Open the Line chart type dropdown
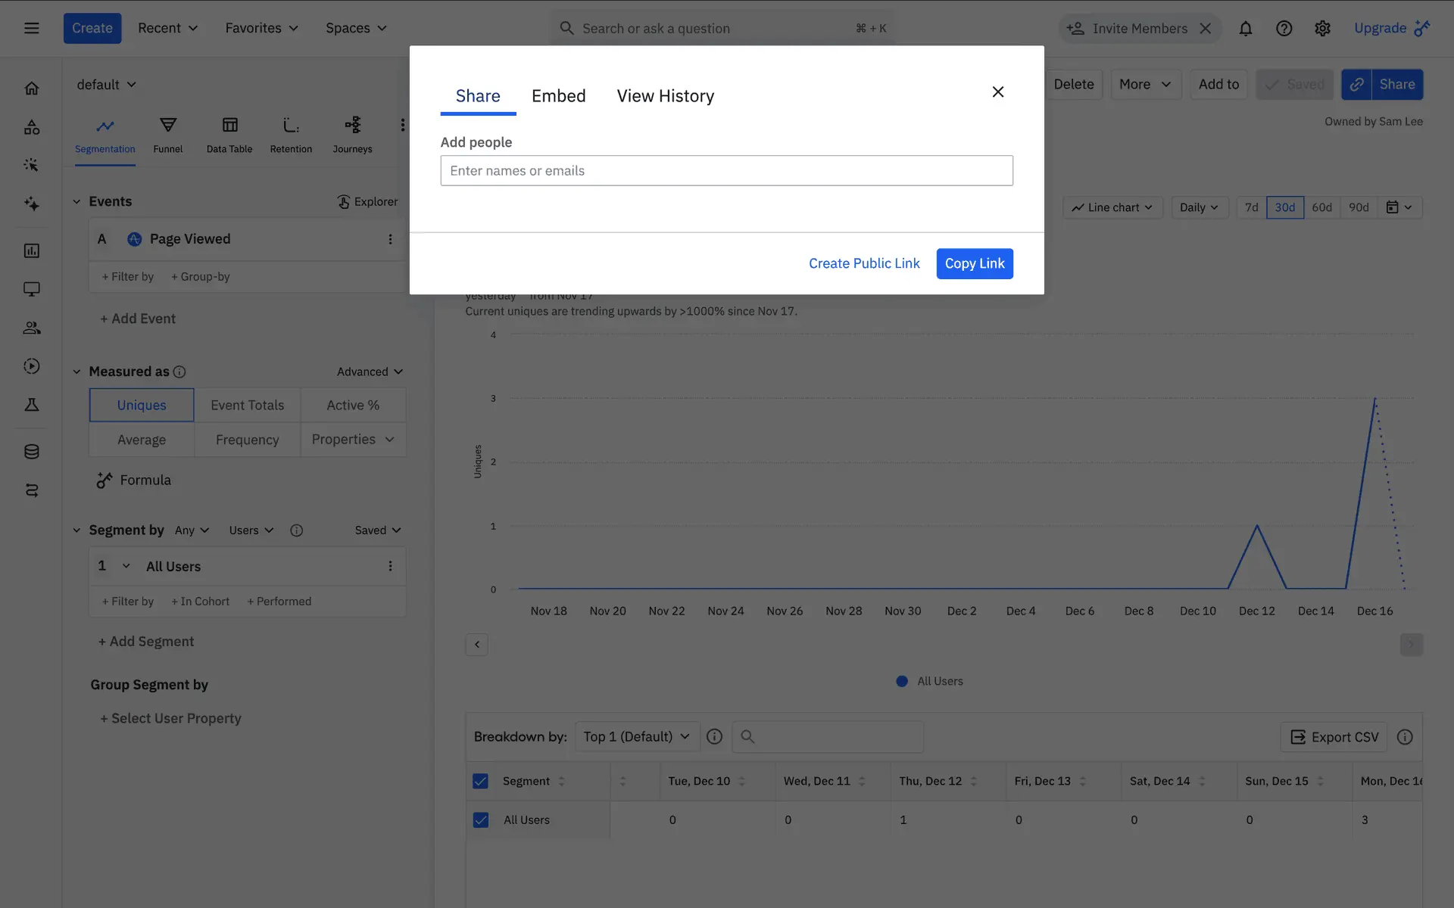 (1112, 207)
